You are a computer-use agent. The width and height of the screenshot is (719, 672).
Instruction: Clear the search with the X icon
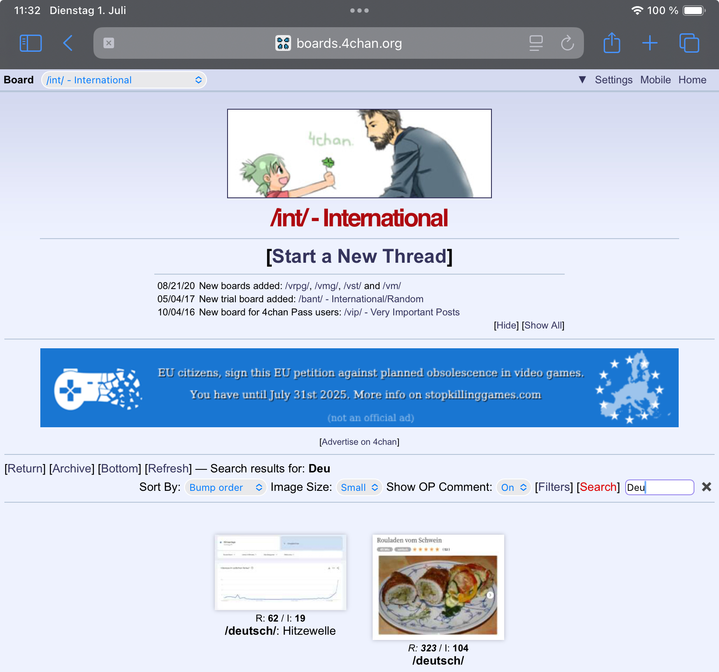706,487
